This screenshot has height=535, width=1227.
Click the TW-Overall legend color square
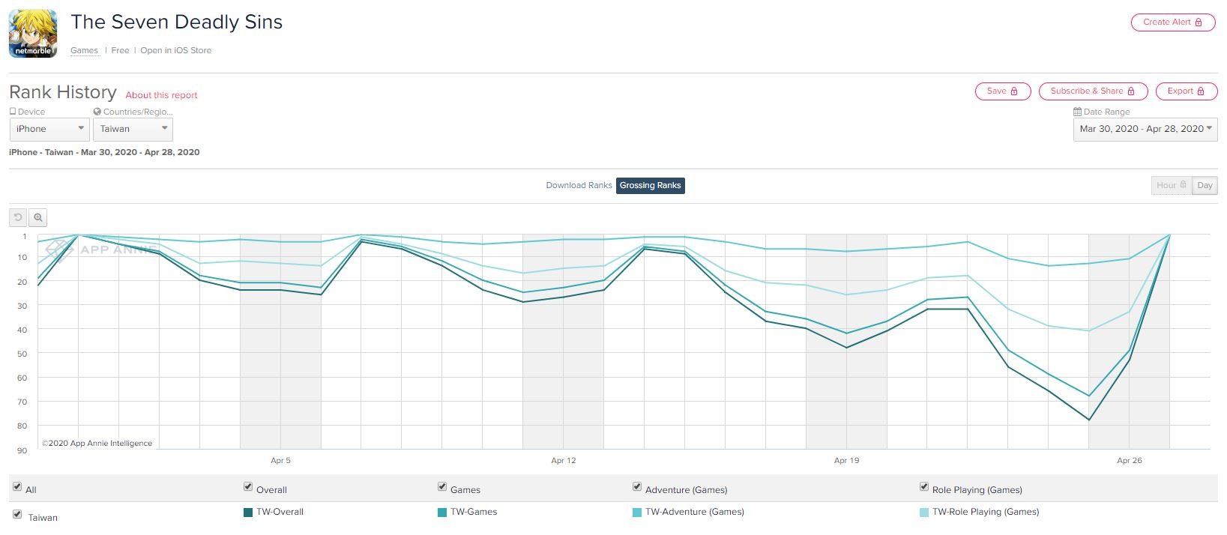(248, 513)
